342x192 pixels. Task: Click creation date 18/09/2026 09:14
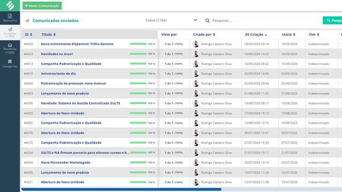256,44
